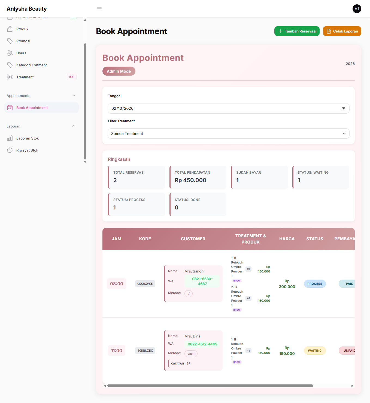Click the PROCESS status badge for Mrs. Sandri
Image resolution: width=370 pixels, height=403 pixels.
[315, 284]
